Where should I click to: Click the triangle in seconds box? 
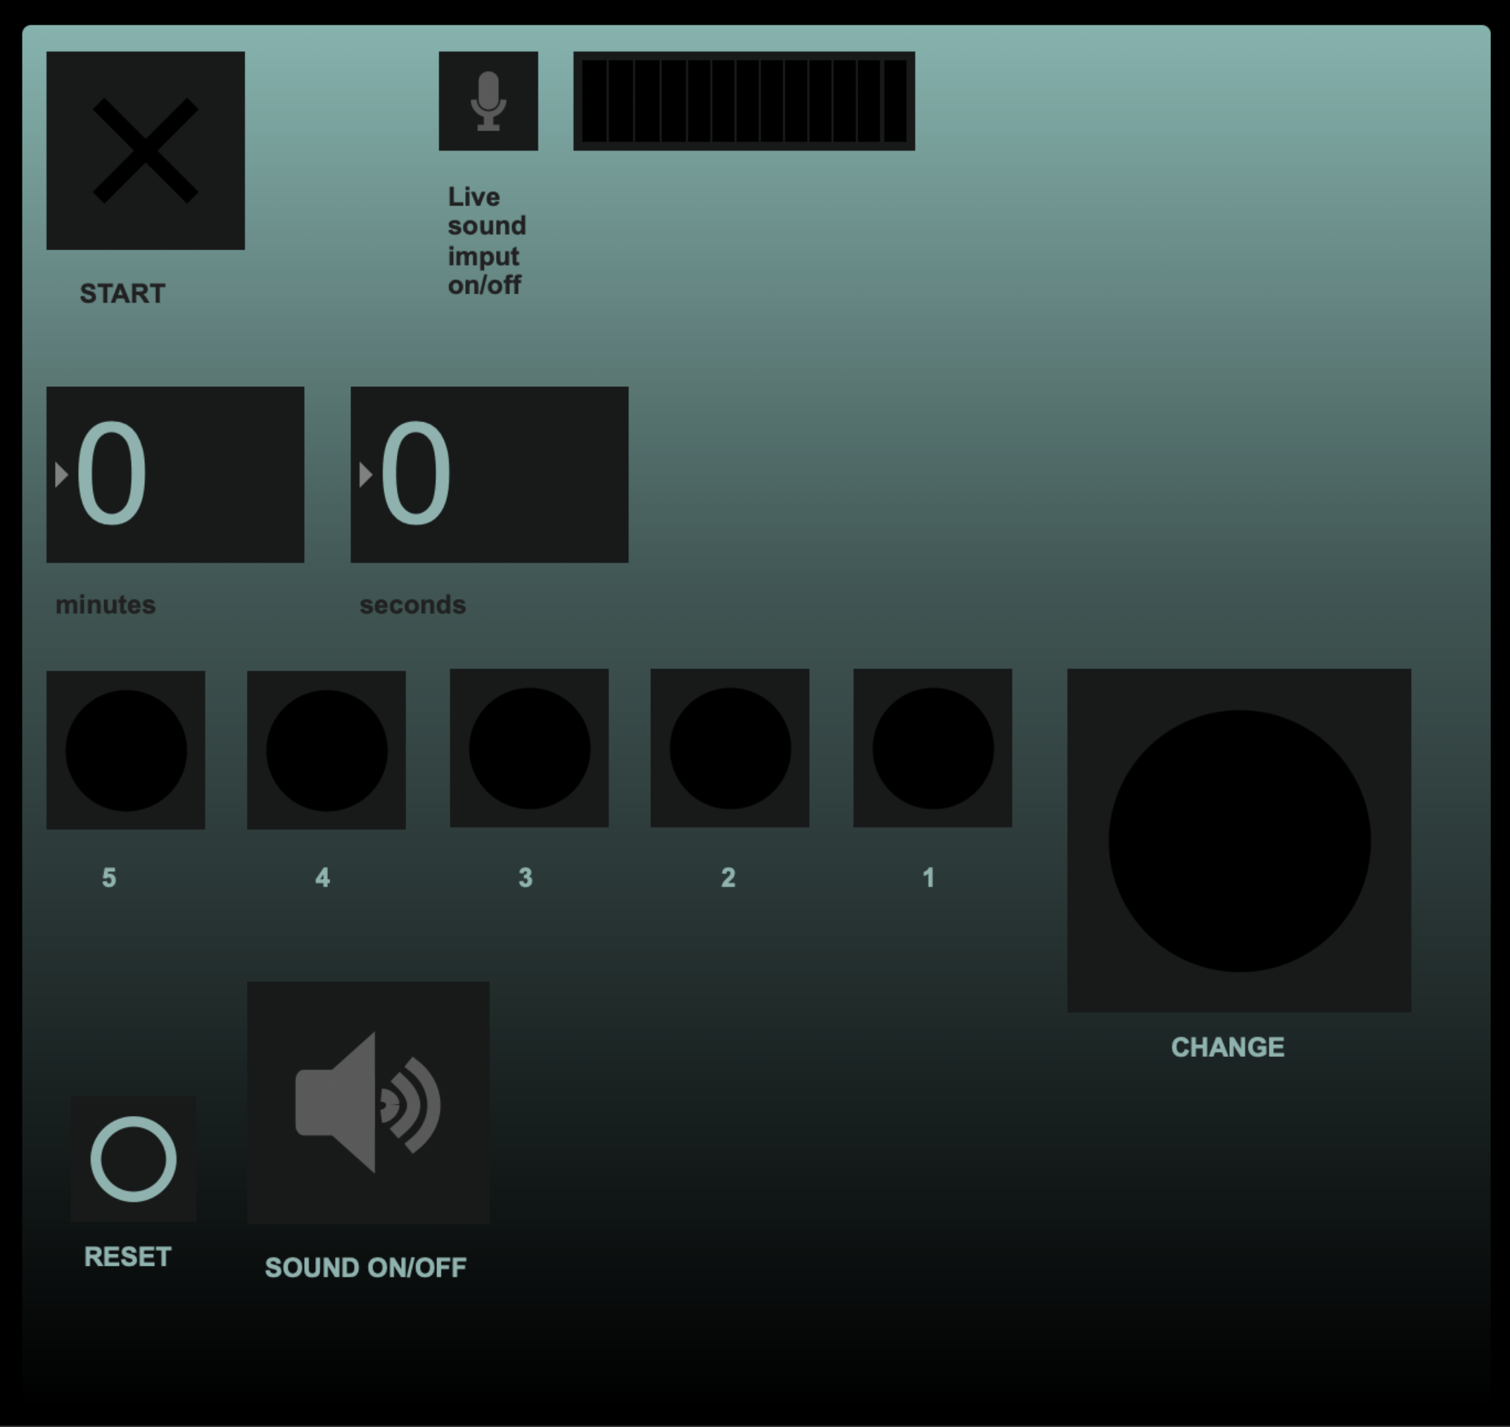(x=365, y=475)
